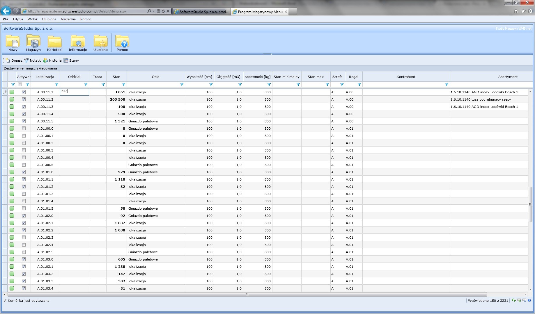
Task: Open the Narzędzia menu
Action: pyautogui.click(x=68, y=19)
